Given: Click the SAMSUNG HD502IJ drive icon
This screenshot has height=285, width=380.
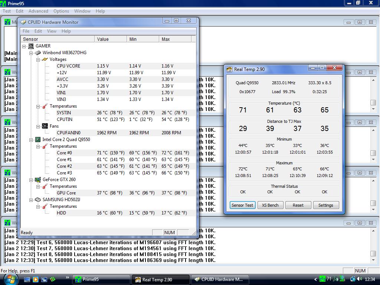Looking at the screenshot, I should 38,200.
